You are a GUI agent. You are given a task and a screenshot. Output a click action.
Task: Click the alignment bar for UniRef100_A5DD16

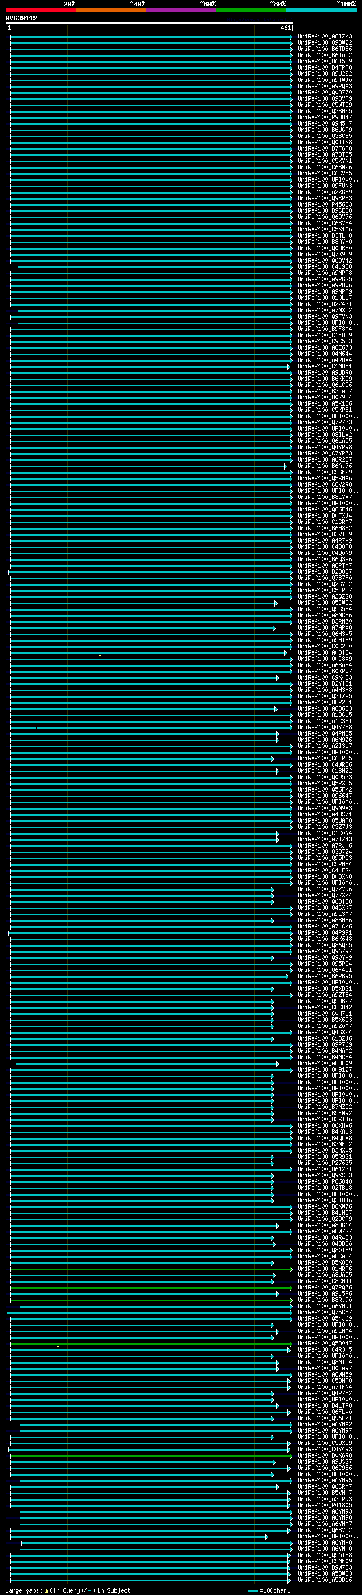pyautogui.click(x=150, y=1580)
